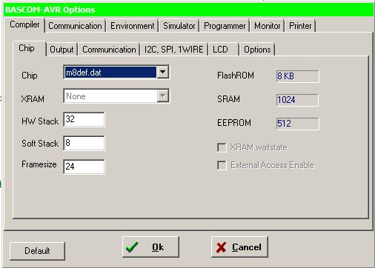This screenshot has width=375, height=268.
Task: Click the Soft Stack label
Action: 40,144
